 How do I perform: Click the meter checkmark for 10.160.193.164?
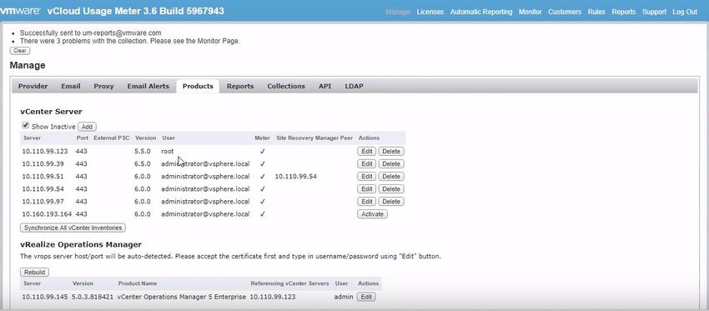point(262,214)
